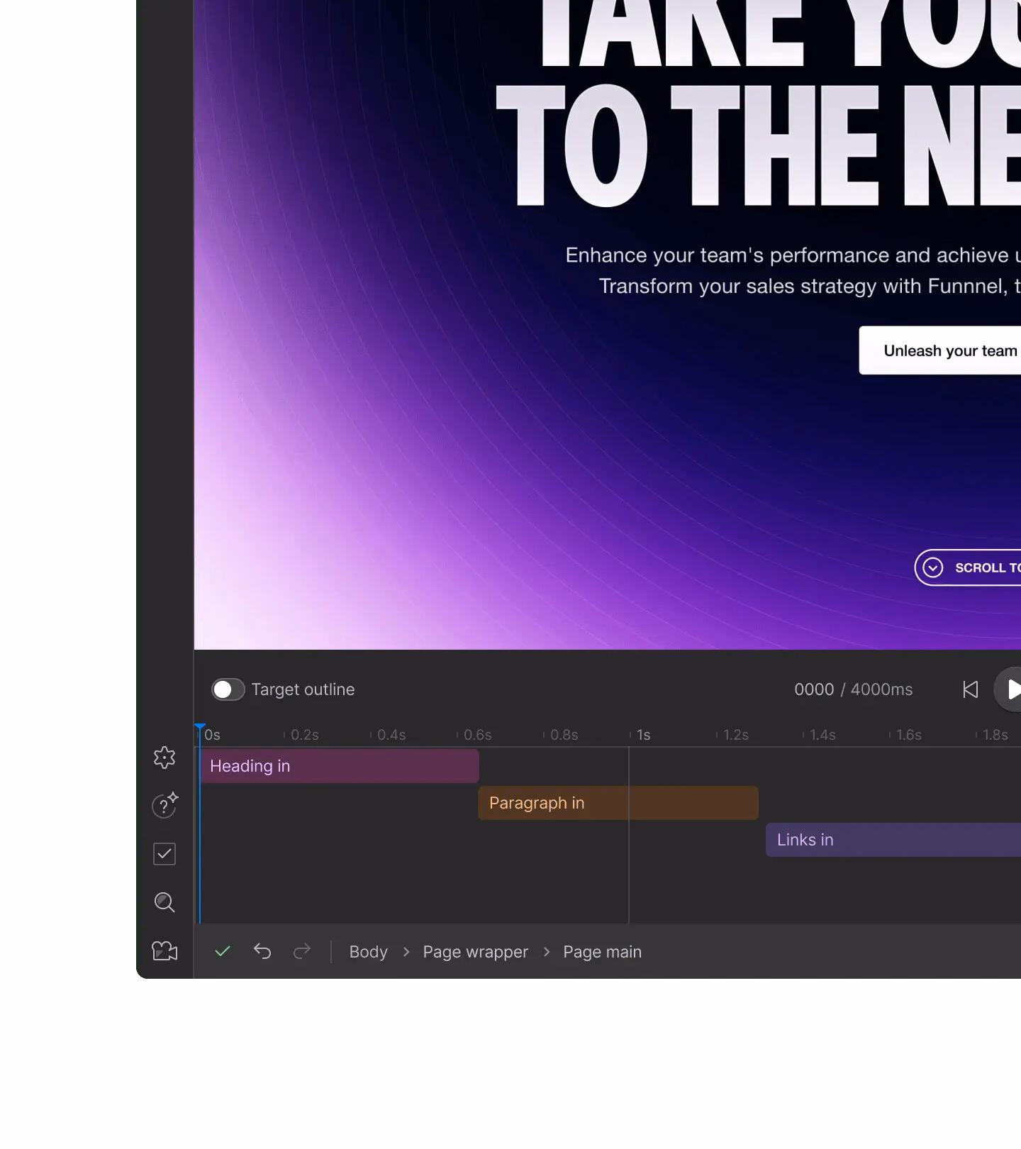Click the redo arrow
The image size is (1021, 1149).
(x=302, y=951)
